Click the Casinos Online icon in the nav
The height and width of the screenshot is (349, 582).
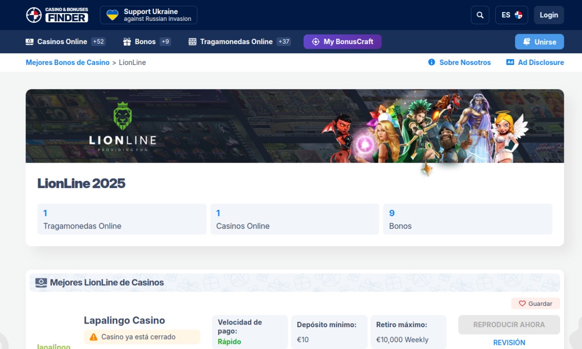click(30, 42)
